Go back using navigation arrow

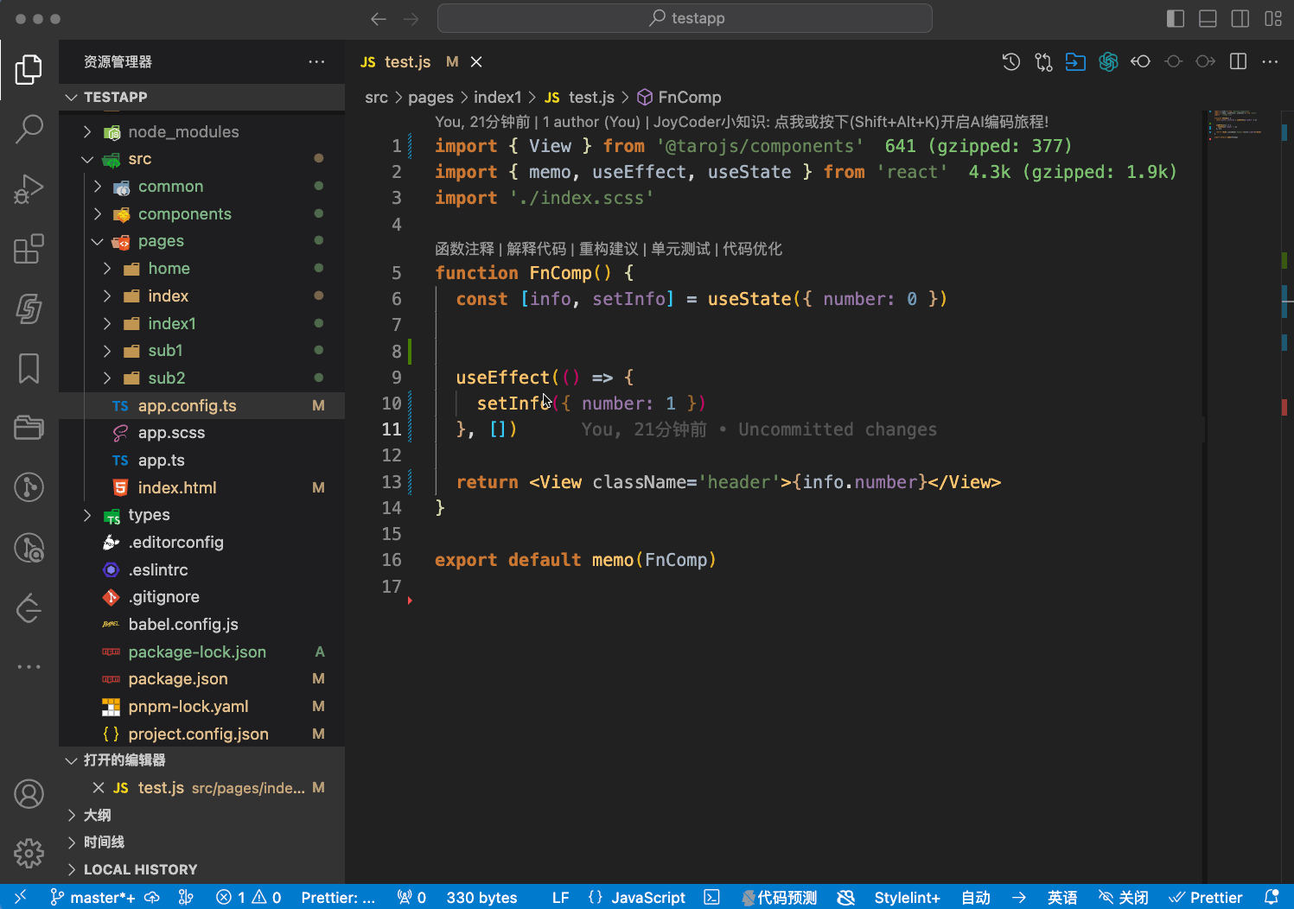tap(378, 18)
